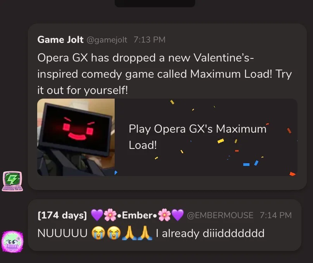Click the 7:14 PM message timestamp
The height and width of the screenshot is (263, 313).
point(276,215)
